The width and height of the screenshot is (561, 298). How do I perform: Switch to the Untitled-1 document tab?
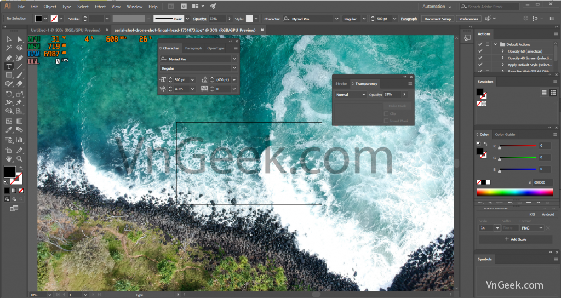point(66,30)
